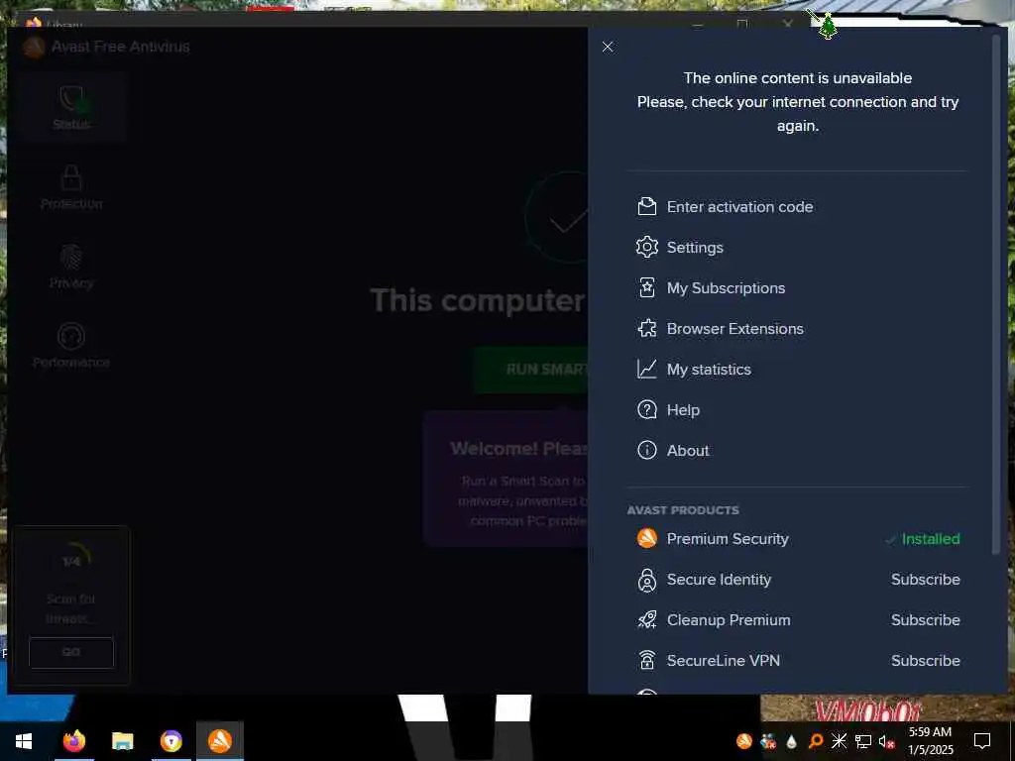
Task: Open the Windows notification center
Action: (x=982, y=741)
